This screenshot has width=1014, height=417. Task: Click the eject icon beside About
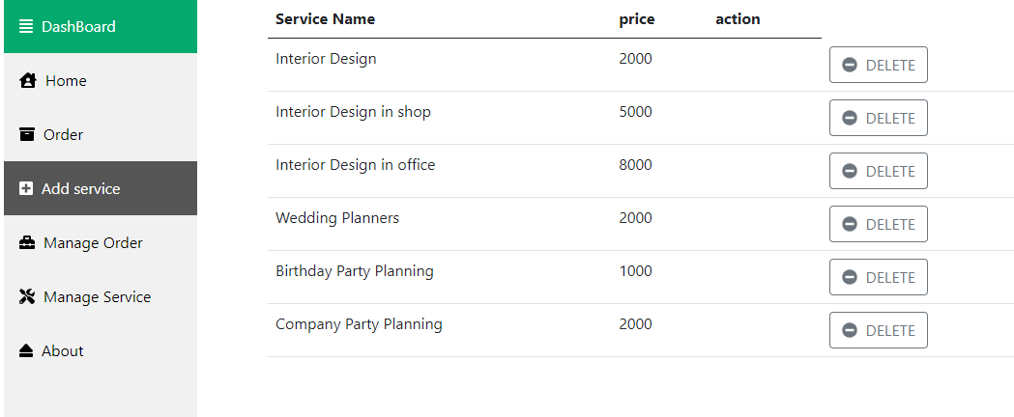[x=26, y=350]
